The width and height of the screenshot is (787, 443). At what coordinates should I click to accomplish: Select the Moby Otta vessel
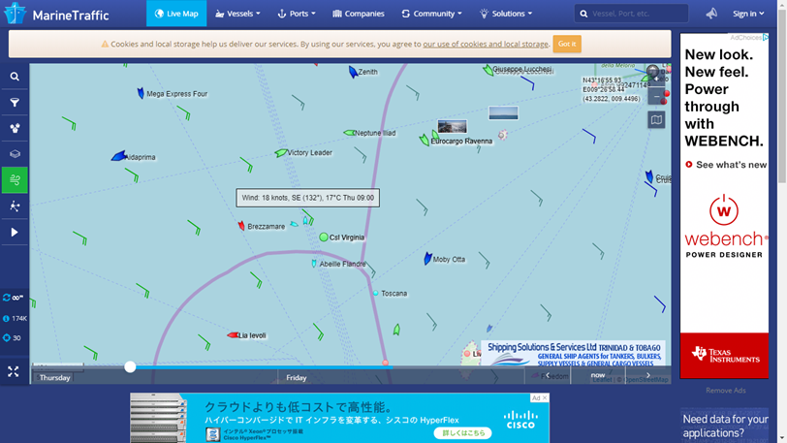(427, 258)
